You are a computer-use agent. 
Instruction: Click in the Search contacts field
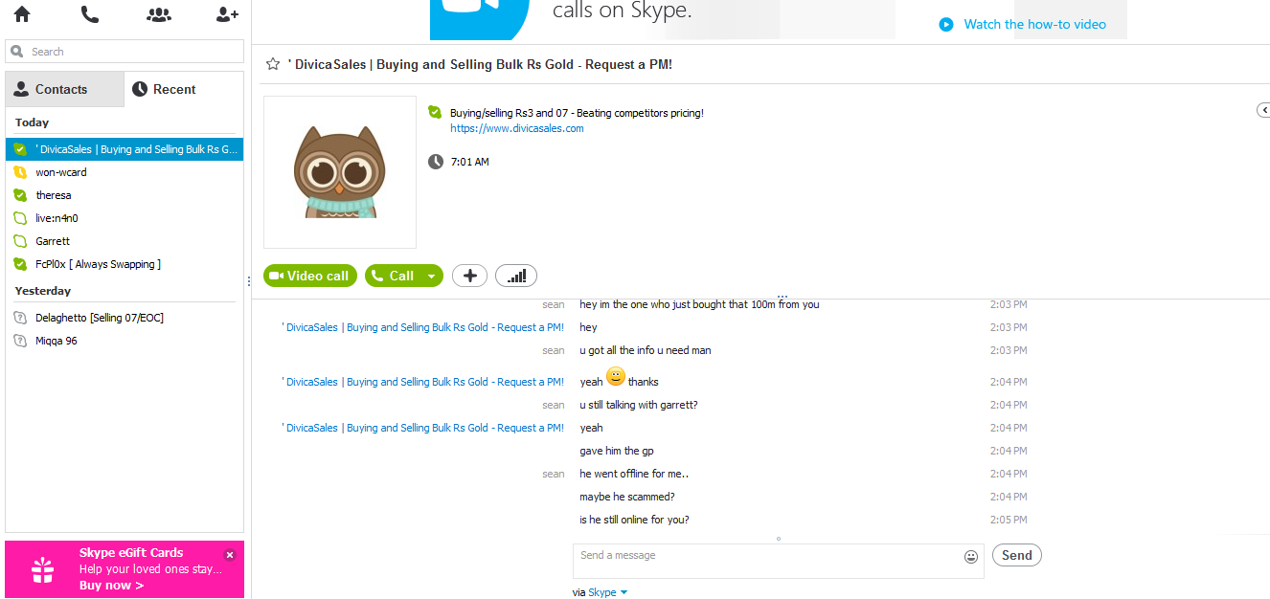coord(125,52)
